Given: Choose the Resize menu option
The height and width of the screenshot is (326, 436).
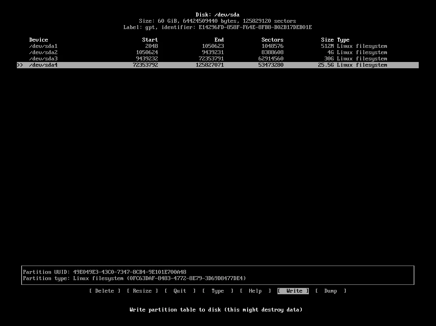Looking at the screenshot, I should tap(142, 291).
